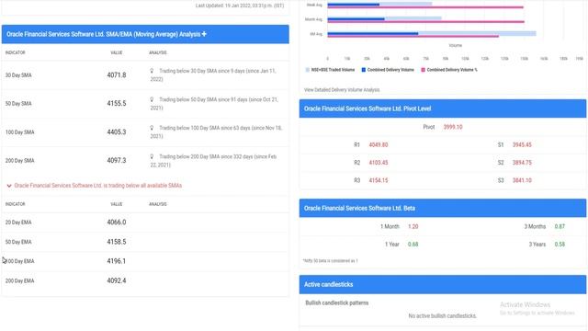Viewport: 588px width, 331px height.
Task: Click S1 value 3945.45
Action: pyautogui.click(x=522, y=144)
